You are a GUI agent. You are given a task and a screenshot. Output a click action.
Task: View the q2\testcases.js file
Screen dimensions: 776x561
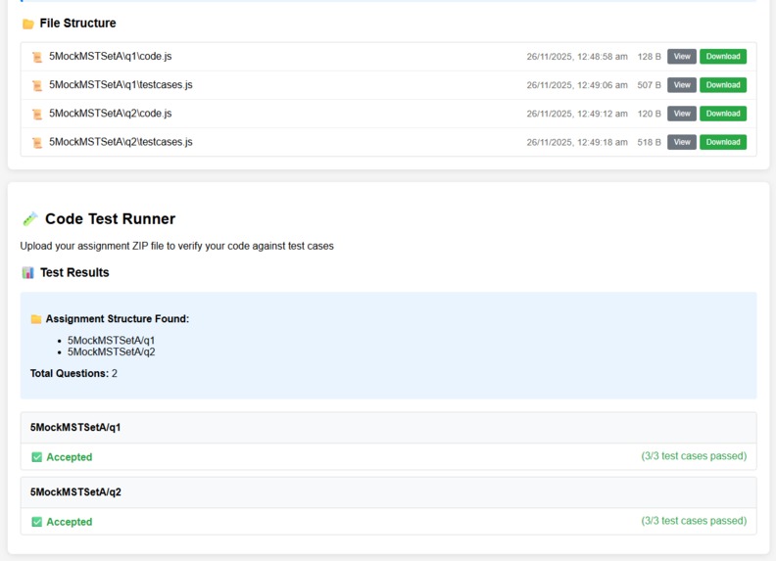[x=682, y=143]
